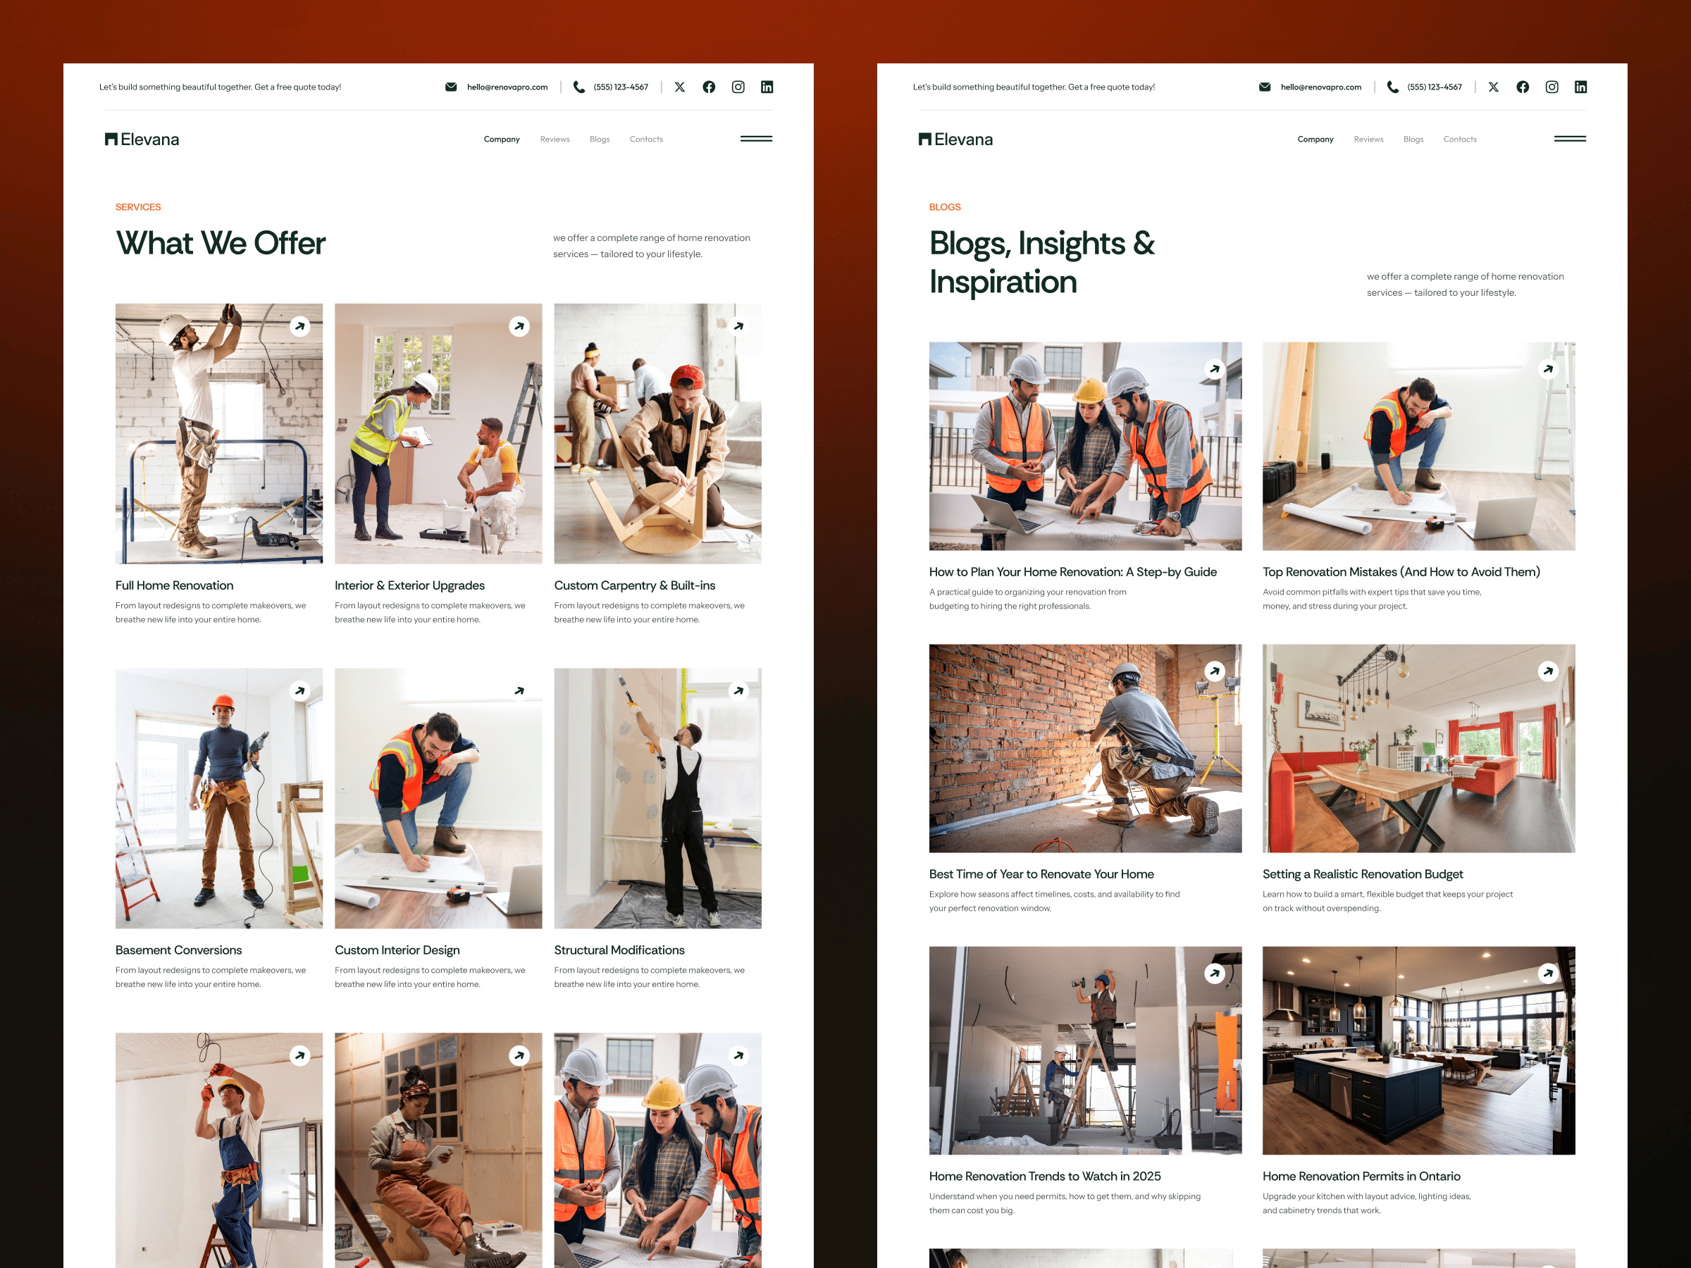
Task: Click arrow icon on Renovation Trends 2025 image
Action: [x=1214, y=973]
